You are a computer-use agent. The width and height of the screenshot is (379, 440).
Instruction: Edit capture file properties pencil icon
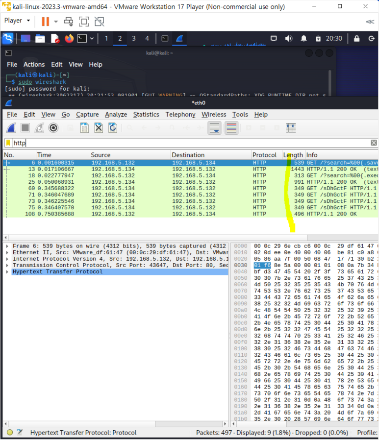[x=20, y=433]
